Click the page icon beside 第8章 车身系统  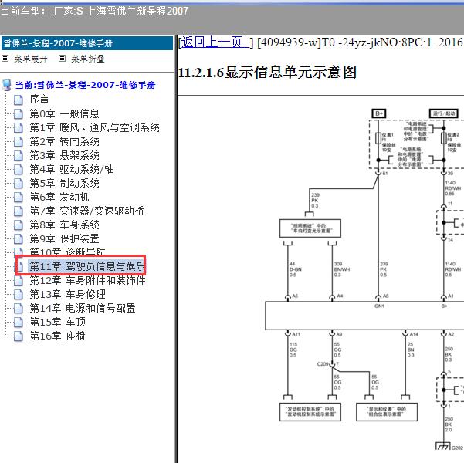click(x=19, y=225)
